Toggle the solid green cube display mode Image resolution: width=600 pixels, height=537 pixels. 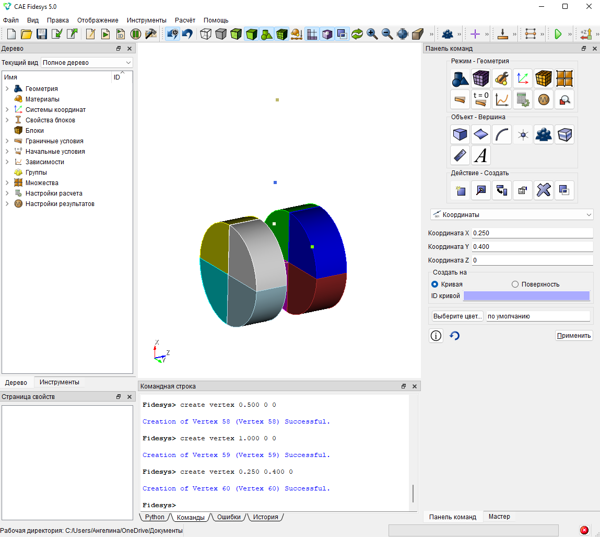[251, 34]
